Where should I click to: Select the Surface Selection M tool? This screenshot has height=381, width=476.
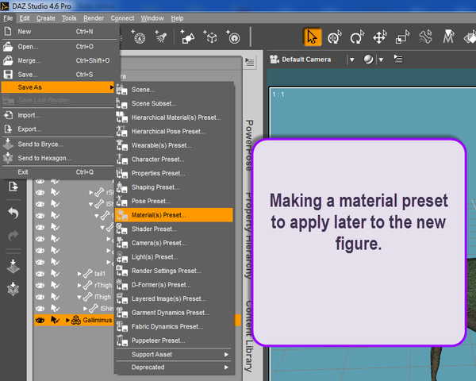[x=448, y=37]
